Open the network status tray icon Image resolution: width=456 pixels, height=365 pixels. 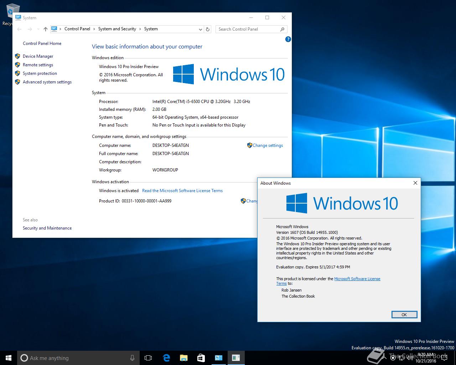(x=401, y=358)
